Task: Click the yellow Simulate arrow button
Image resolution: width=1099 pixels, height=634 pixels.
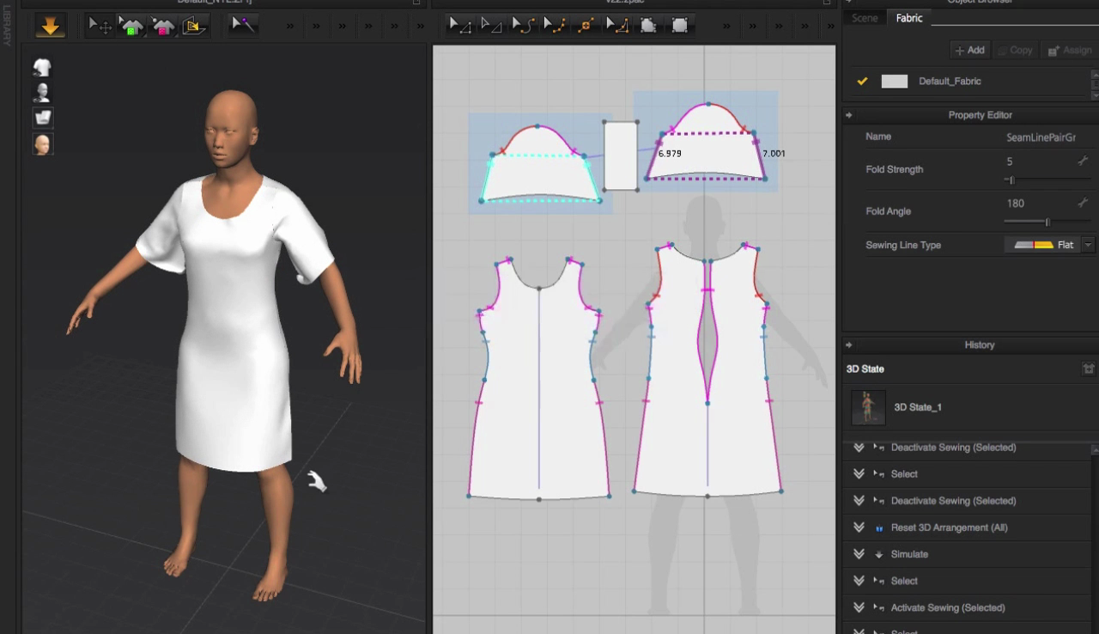Action: (x=50, y=27)
